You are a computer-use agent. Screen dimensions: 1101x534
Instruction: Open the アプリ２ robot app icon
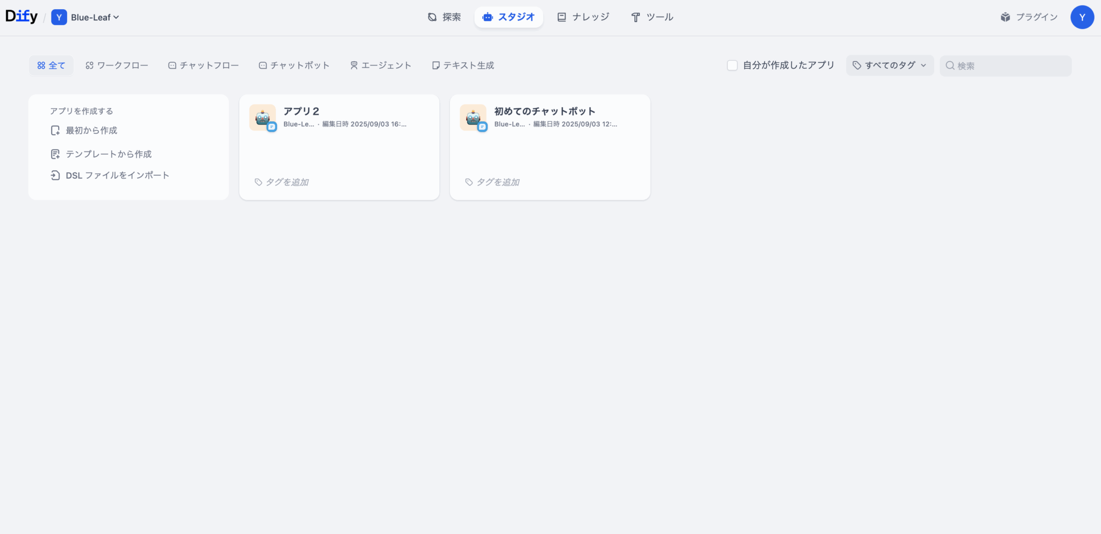262,117
